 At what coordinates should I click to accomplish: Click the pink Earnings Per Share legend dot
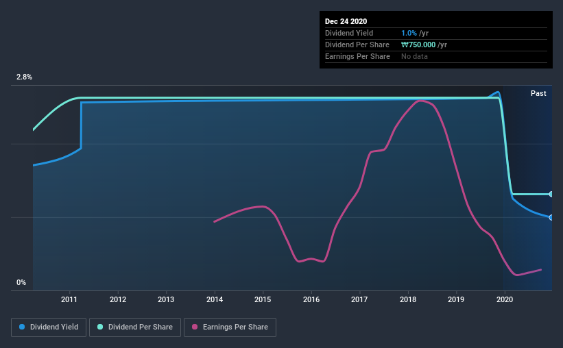pos(195,327)
